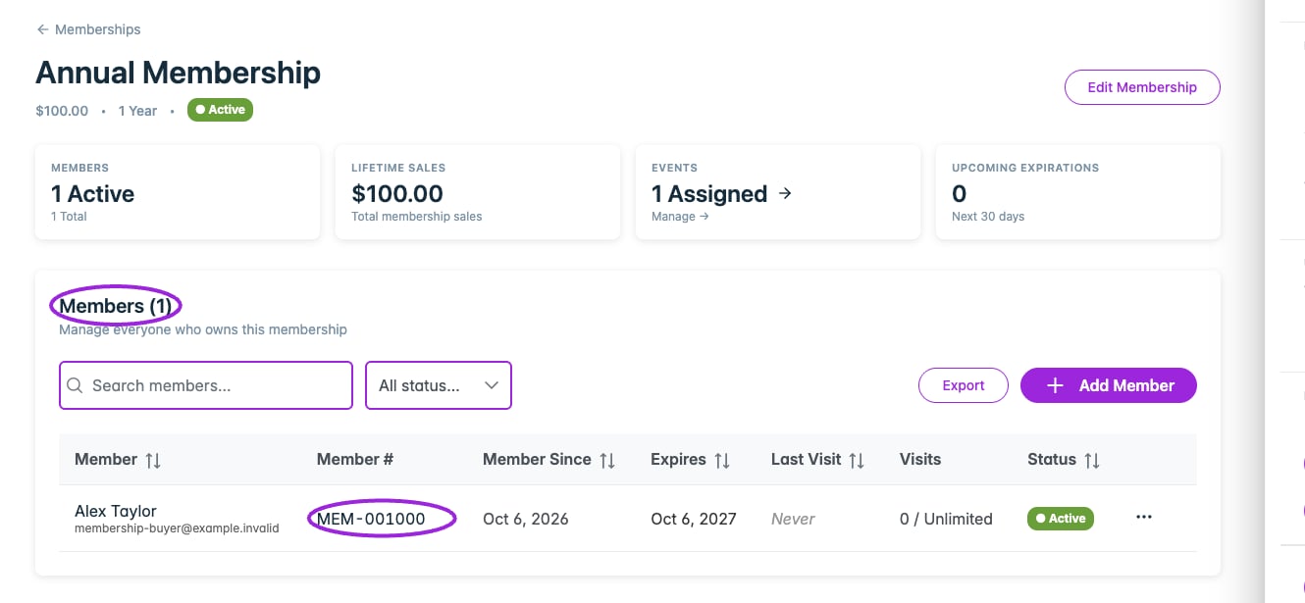Open the All status filter dropdown
Viewport: 1305px width, 603px height.
coord(439,385)
